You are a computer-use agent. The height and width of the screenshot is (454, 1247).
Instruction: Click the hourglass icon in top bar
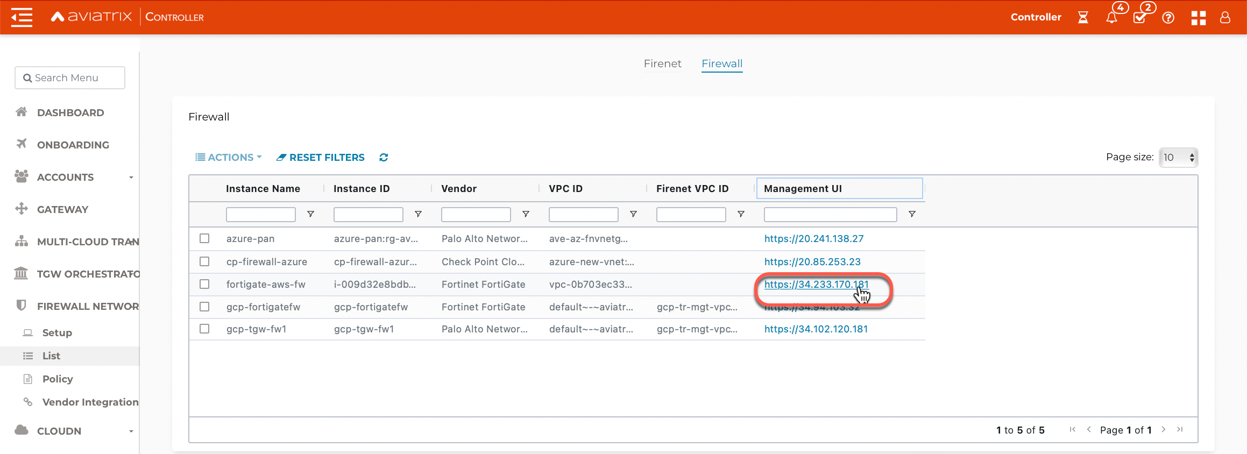pos(1083,18)
